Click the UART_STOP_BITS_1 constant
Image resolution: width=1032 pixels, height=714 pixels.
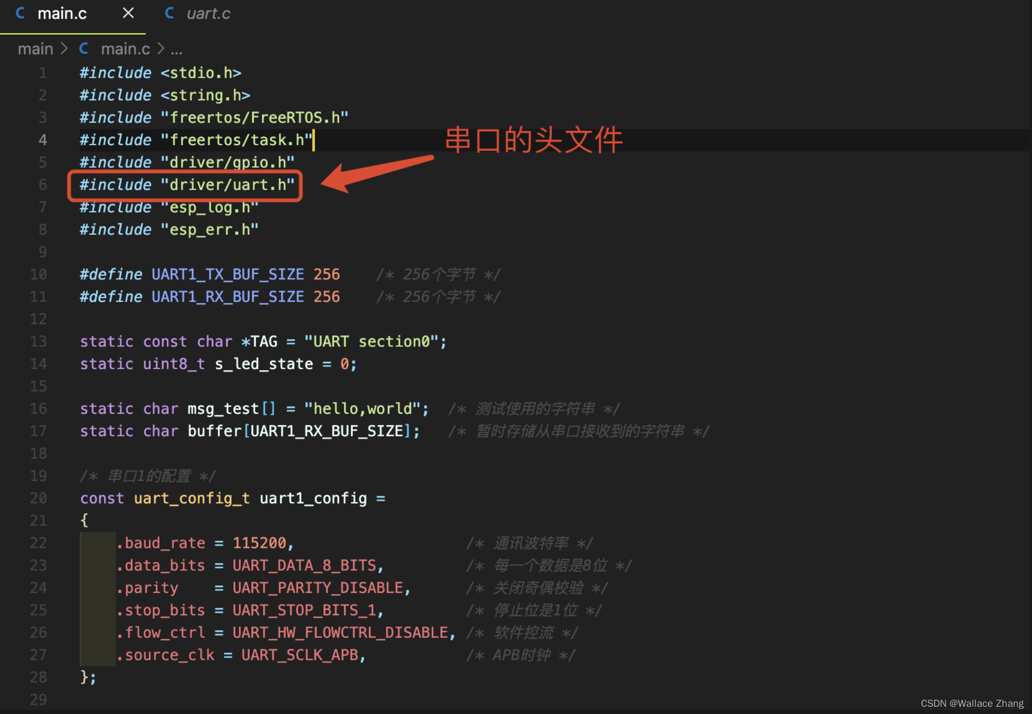pos(304,611)
